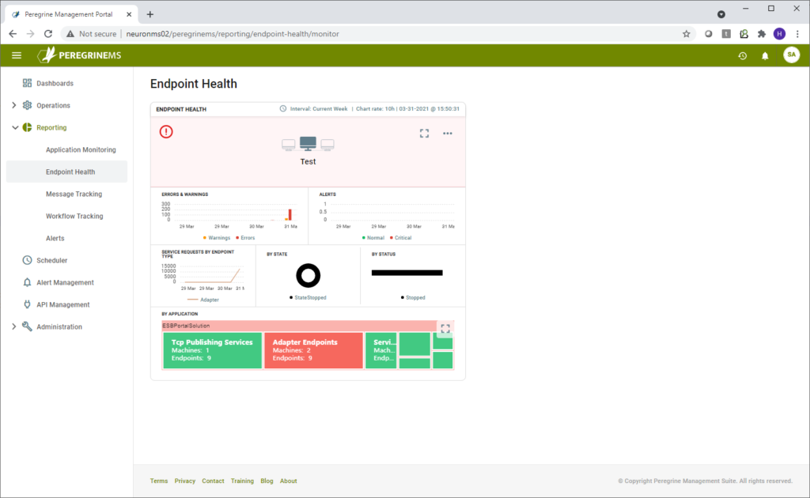810x498 pixels.
Task: Expand the Operations menu section
Action: coord(14,105)
